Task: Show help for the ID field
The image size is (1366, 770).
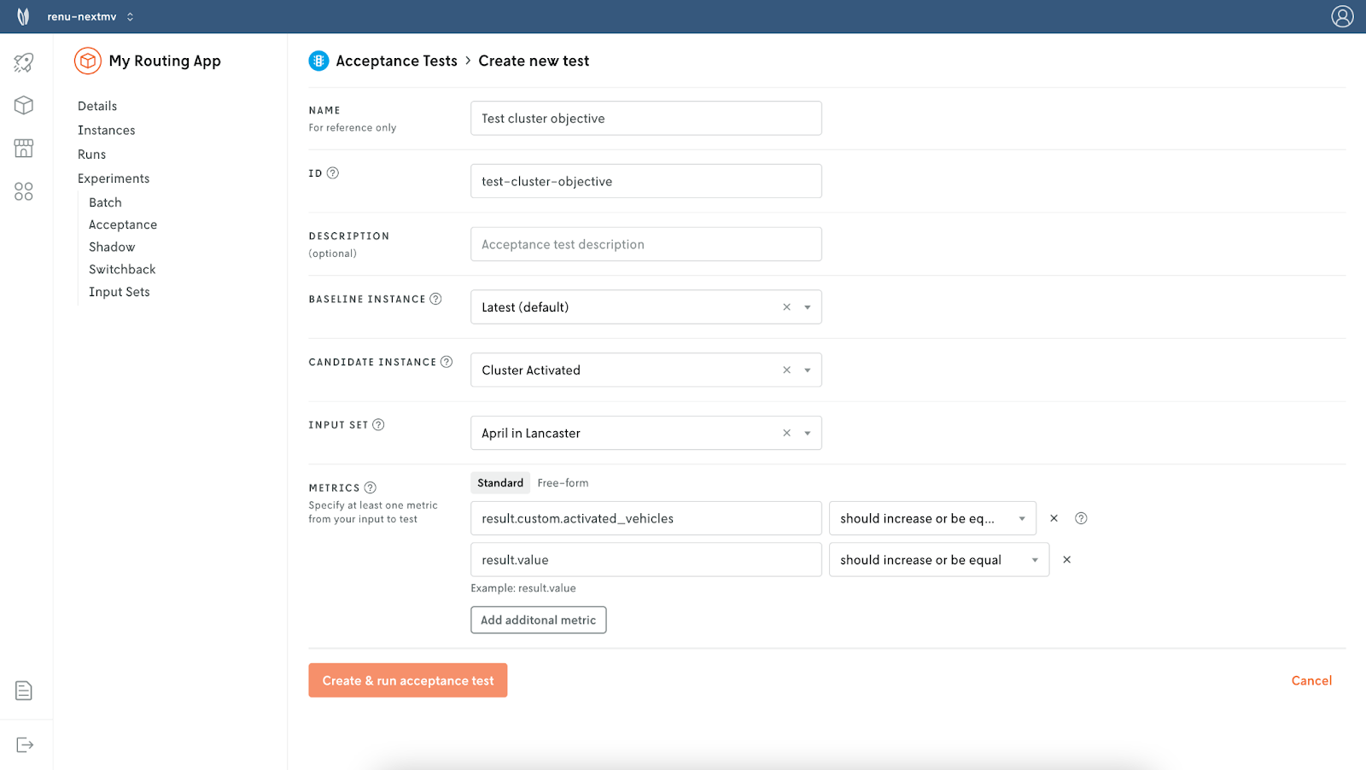Action: [x=333, y=173]
